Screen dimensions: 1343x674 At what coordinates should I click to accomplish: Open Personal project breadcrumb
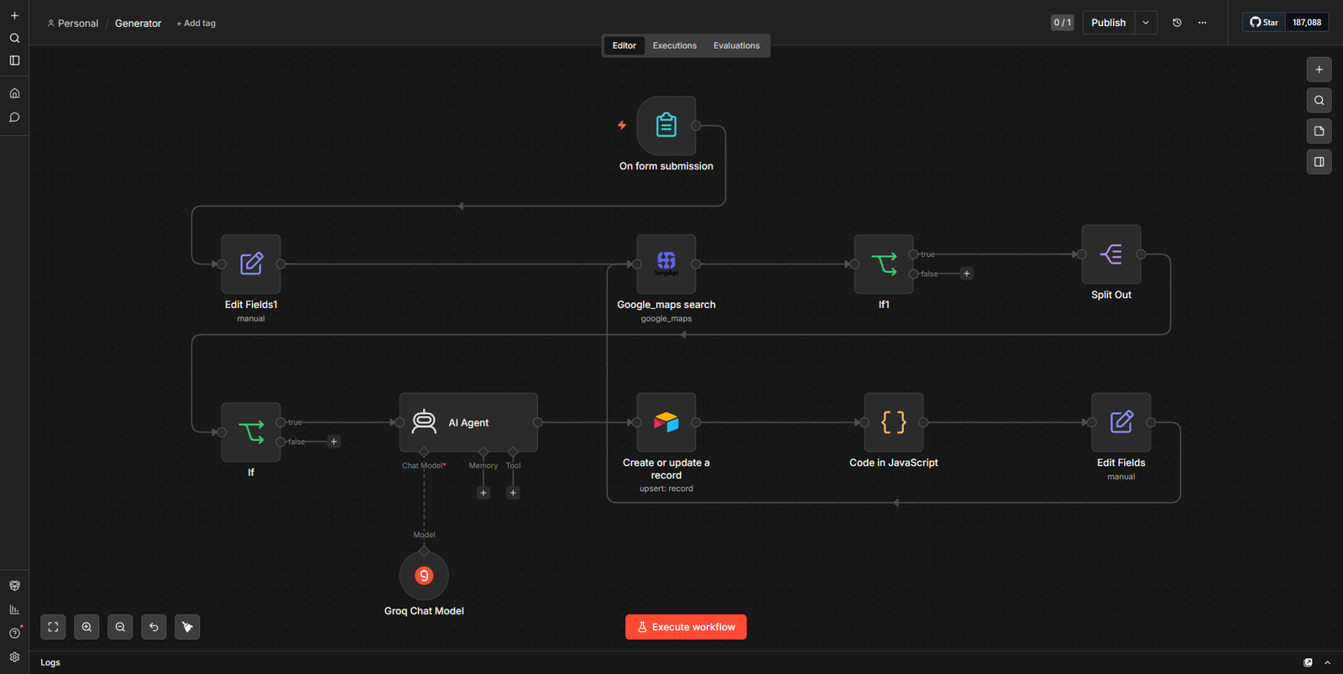[x=73, y=24]
